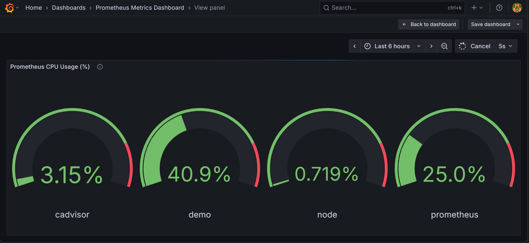Open Prometheus Metrics Dashboard breadcrumb
The image size is (529, 243).
tap(140, 8)
